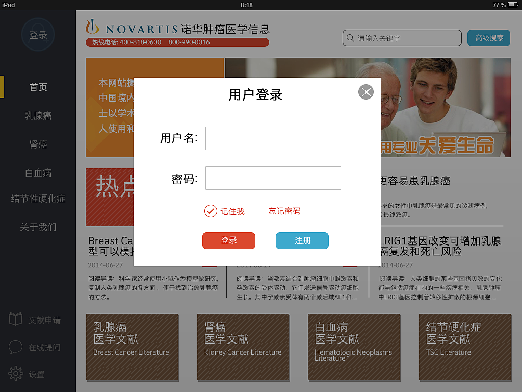This screenshot has width=522, height=392.
Task: Open the 设置 gear icon
Action: click(16, 374)
